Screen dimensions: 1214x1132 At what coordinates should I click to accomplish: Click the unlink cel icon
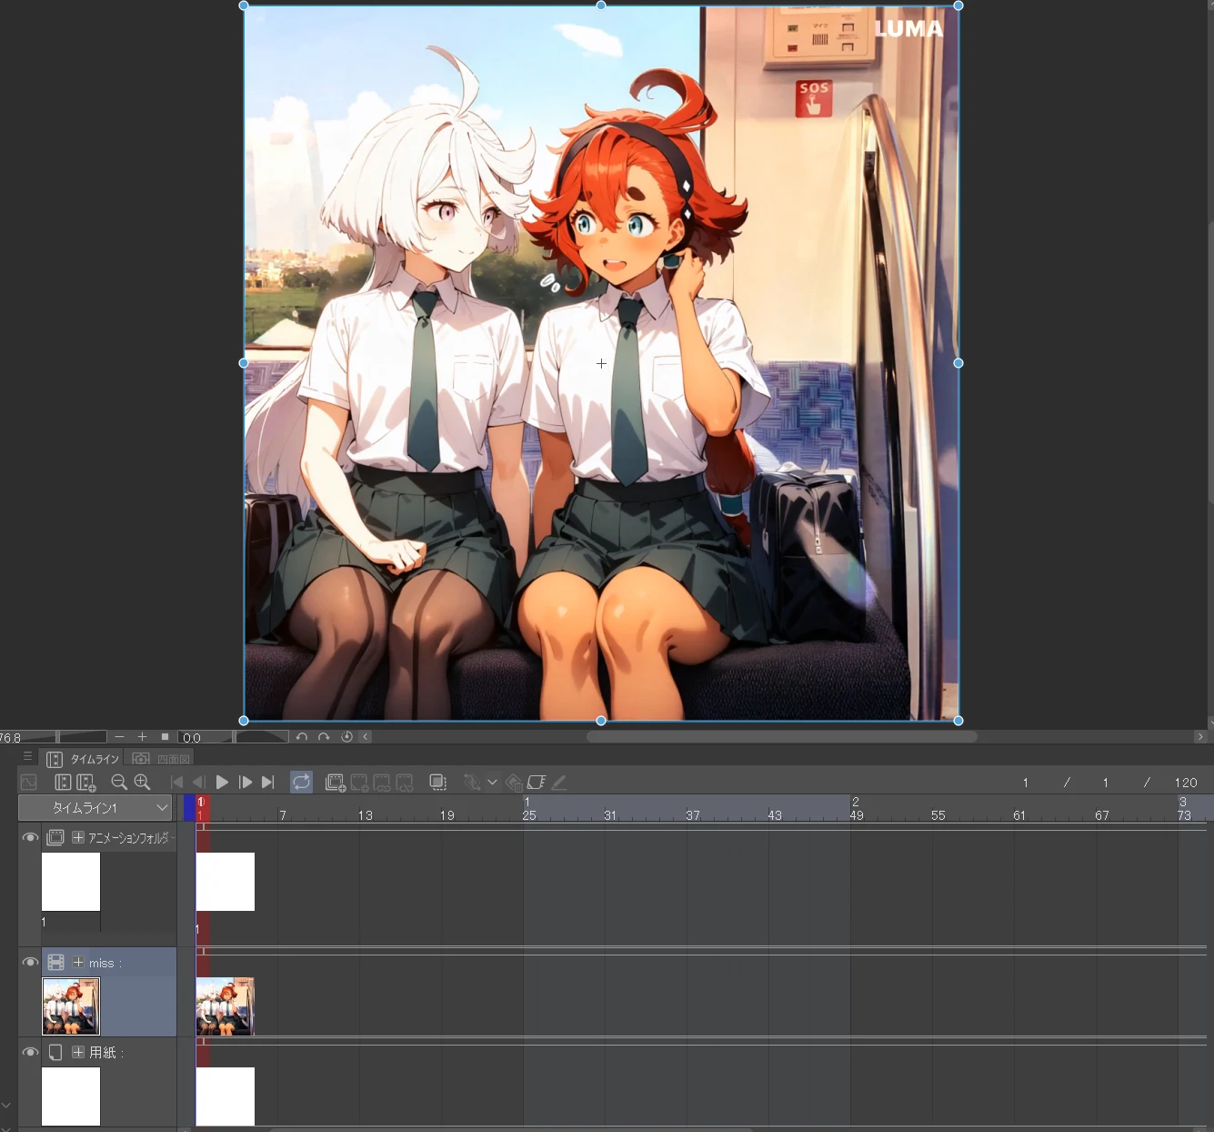[405, 783]
